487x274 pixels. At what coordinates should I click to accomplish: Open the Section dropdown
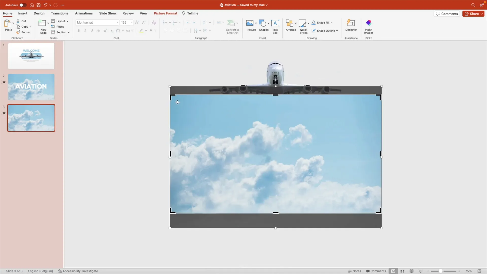click(60, 32)
